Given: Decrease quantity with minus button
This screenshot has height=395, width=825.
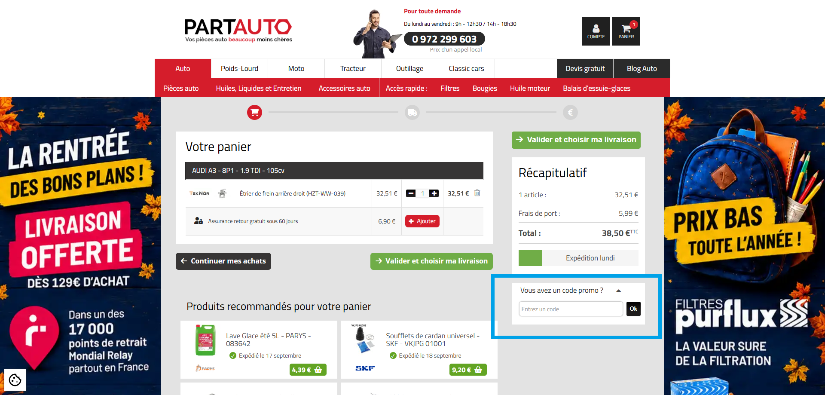Looking at the screenshot, I should click(411, 193).
